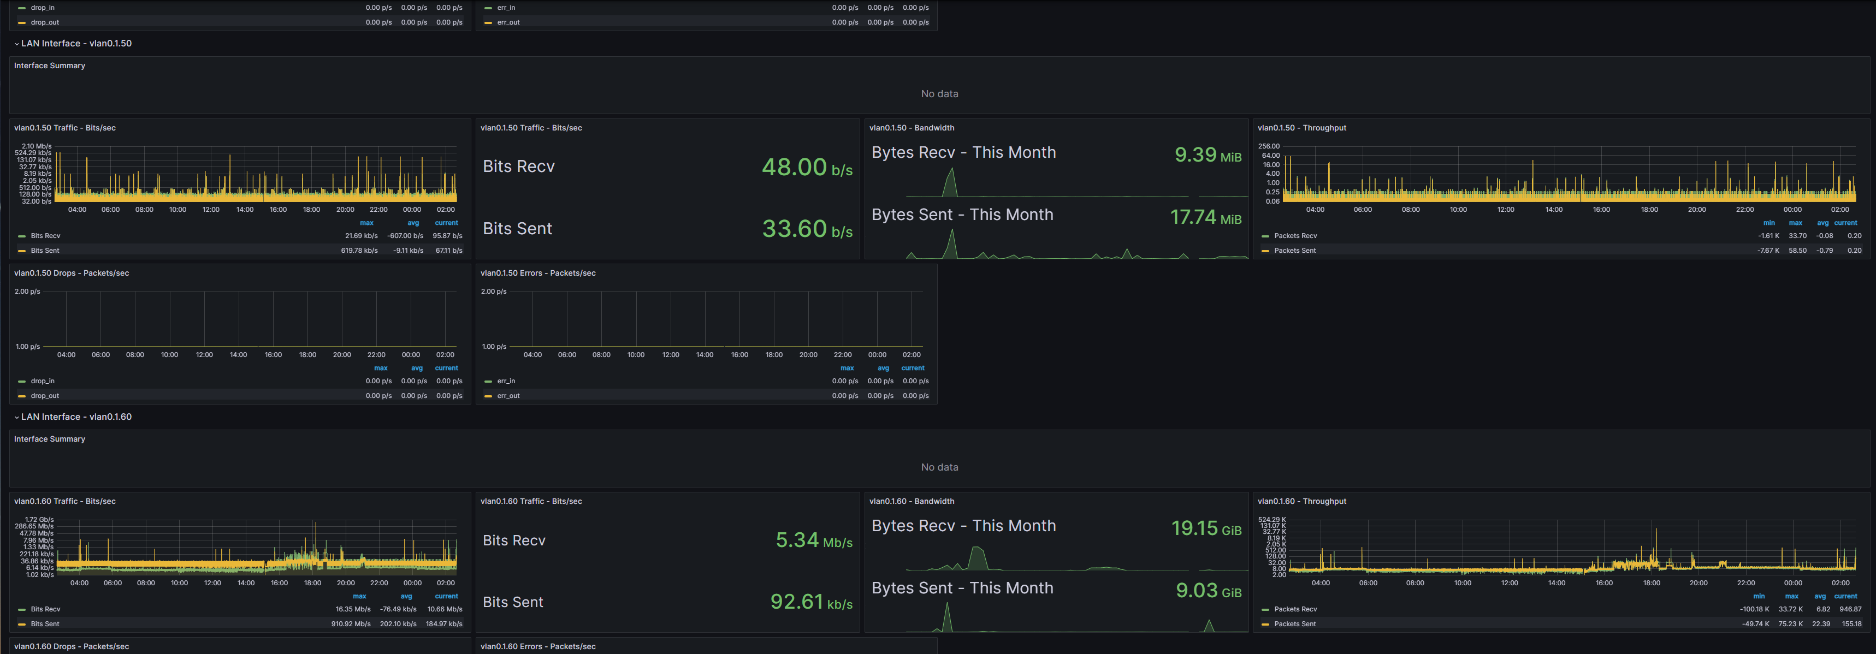Viewport: 1876px width, 654px height.
Task: Toggle err_out series in vlan0.1.50 Errors legend
Action: 508,396
